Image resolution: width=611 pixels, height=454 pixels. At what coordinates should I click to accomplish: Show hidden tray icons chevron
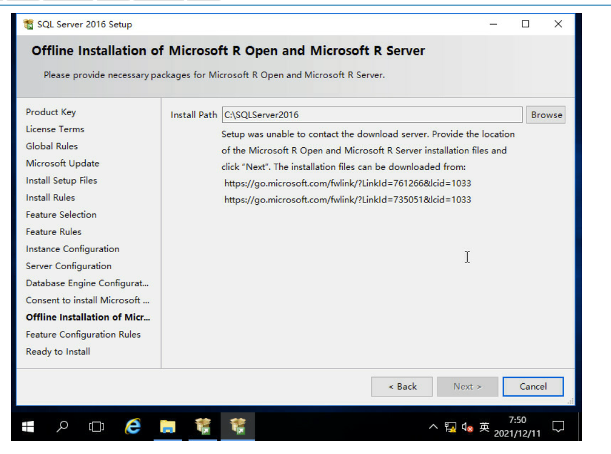(433, 427)
